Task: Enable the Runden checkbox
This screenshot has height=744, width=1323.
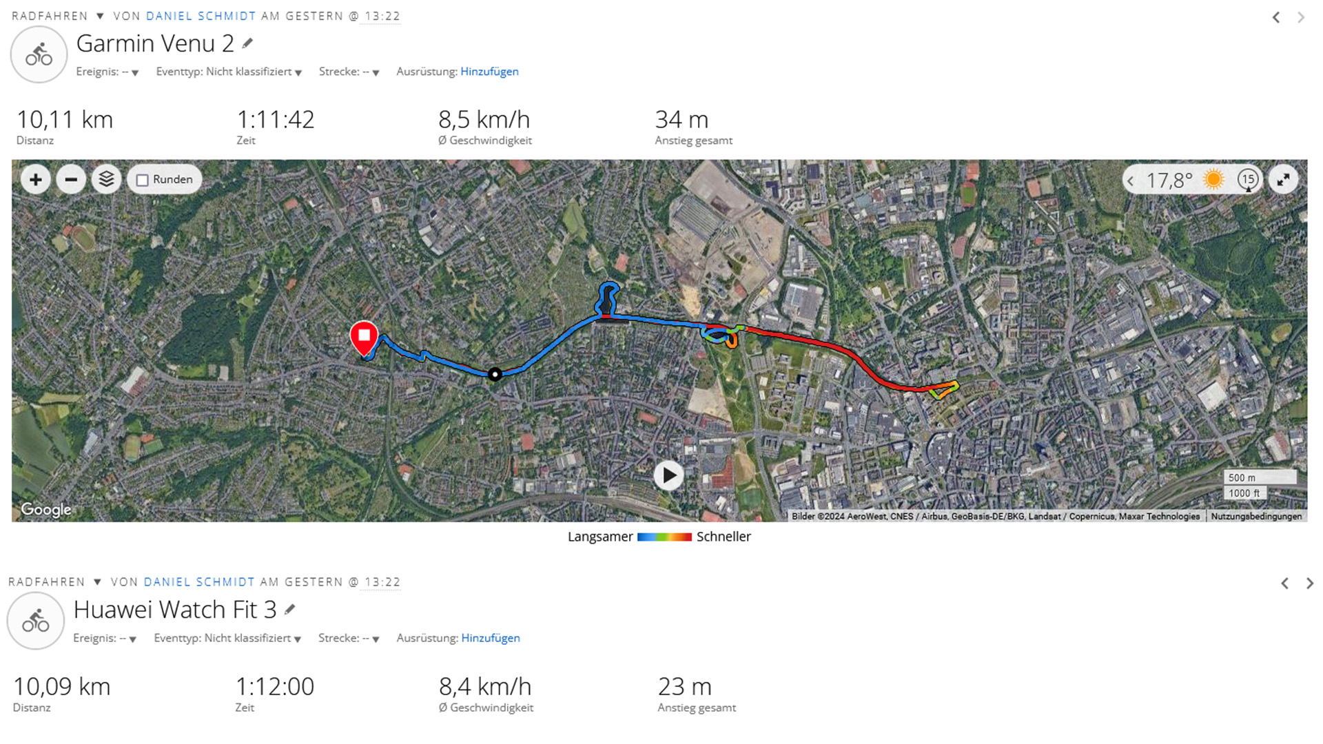Action: (x=143, y=180)
